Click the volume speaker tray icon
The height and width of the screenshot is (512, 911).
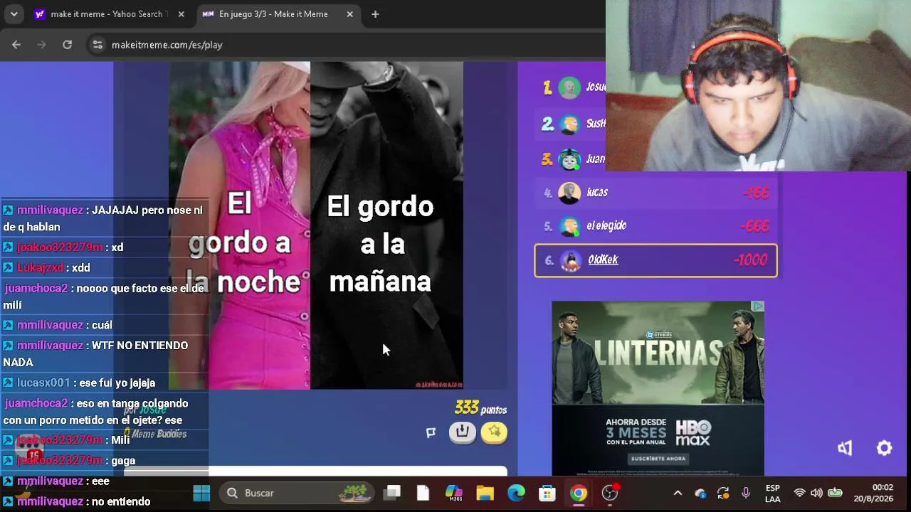tap(816, 493)
